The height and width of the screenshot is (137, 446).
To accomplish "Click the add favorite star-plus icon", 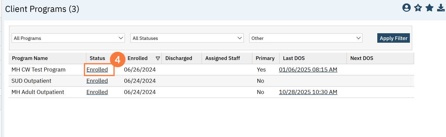I will pos(418,8).
